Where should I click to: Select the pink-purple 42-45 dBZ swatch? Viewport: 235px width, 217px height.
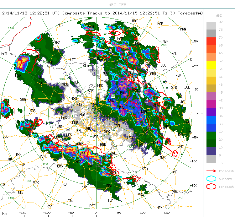211,96
